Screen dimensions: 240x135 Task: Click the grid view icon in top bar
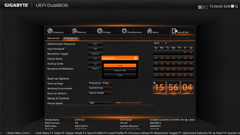(x=203, y=7)
